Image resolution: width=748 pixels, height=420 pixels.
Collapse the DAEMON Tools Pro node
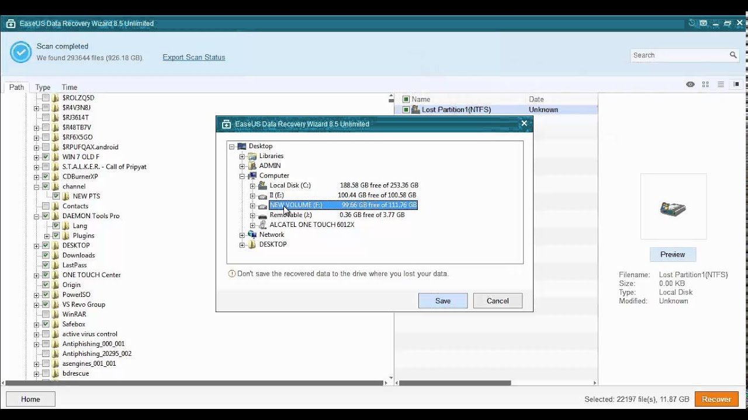36,216
